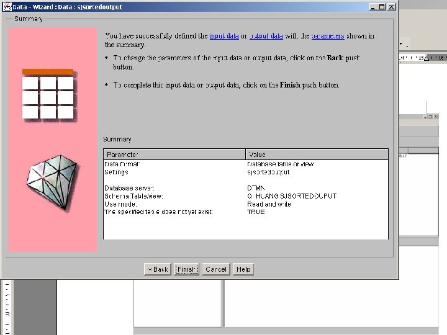Click the Back button
447x335 pixels.
click(x=158, y=269)
